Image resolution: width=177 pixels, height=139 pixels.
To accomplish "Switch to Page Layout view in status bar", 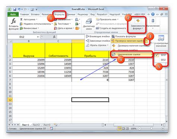I will click(123, 129).
